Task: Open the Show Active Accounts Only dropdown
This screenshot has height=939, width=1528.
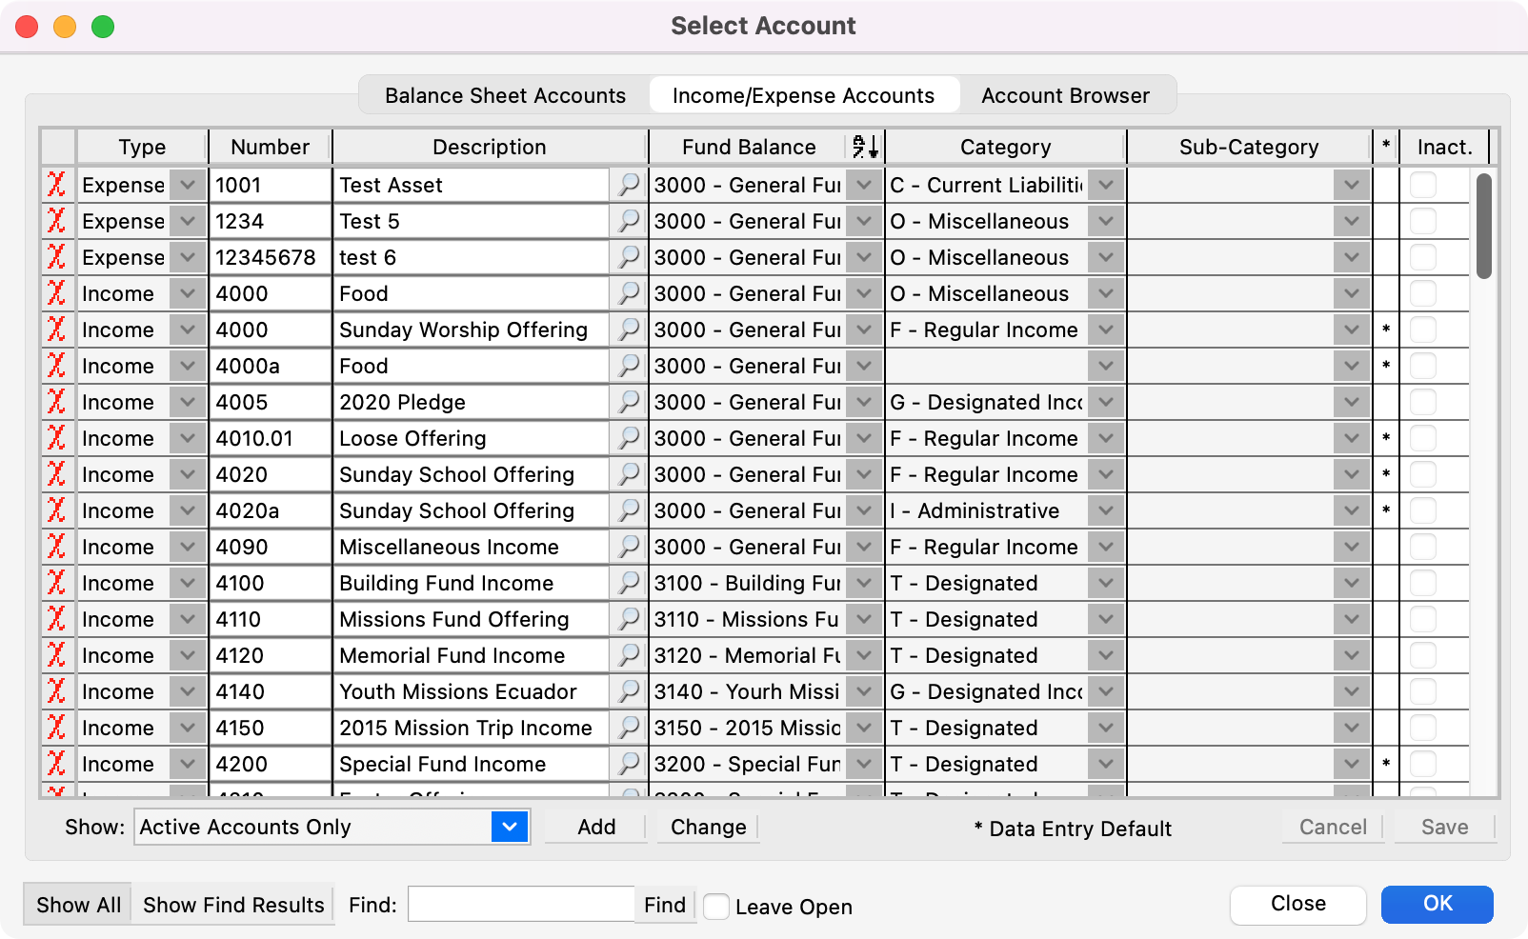Action: pos(510,827)
